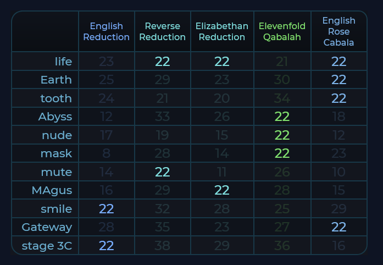This screenshot has width=383, height=265.
Task: Click the English Rose Cabala header
Action: tap(339, 31)
